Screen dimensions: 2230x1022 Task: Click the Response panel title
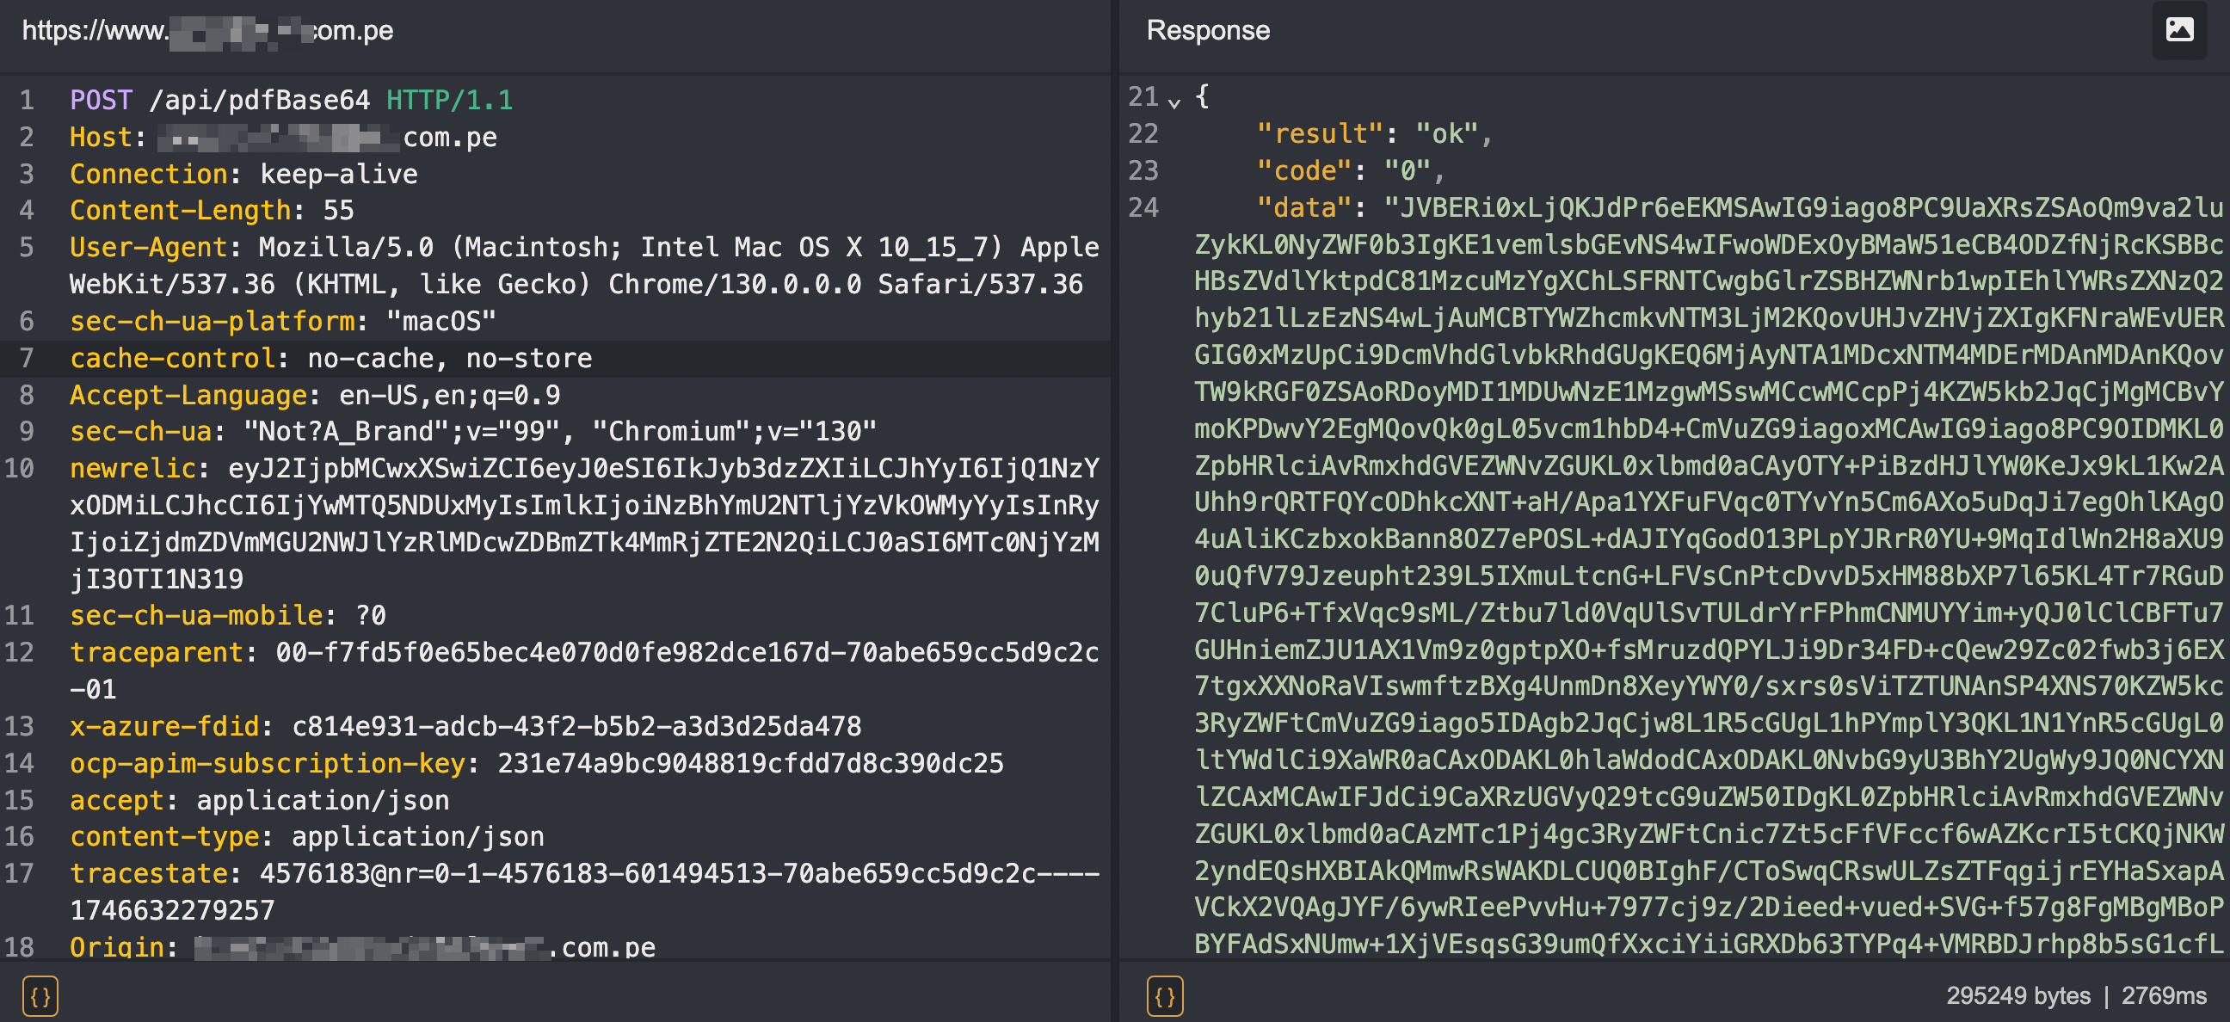[1208, 30]
